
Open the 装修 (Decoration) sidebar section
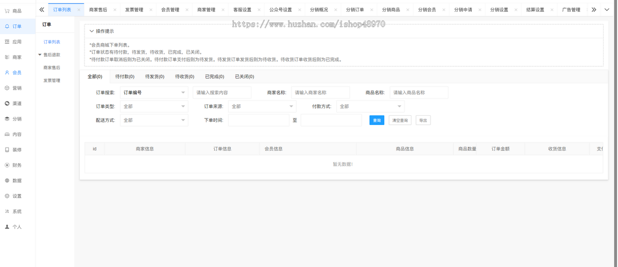pyautogui.click(x=17, y=150)
